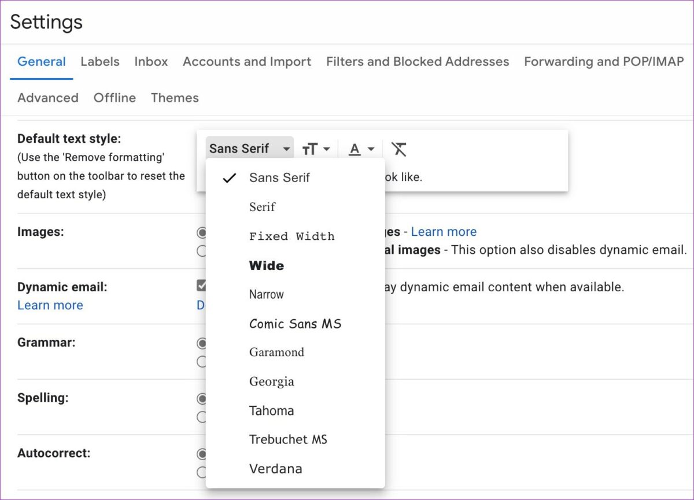Select the first Images radio button

[202, 232]
